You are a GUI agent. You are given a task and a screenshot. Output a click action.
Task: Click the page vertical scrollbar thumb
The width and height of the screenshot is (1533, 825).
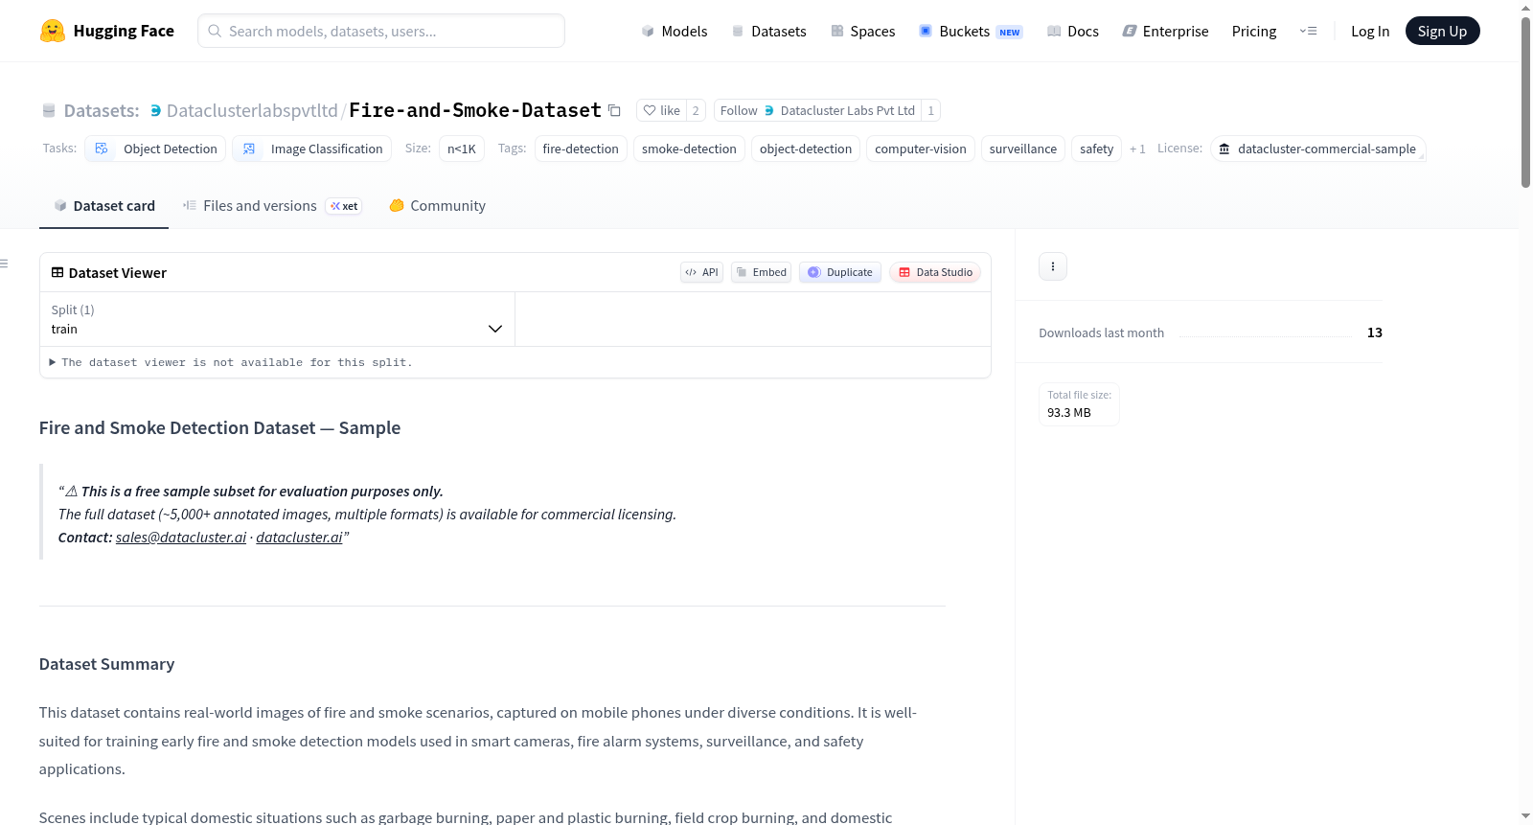[1525, 101]
